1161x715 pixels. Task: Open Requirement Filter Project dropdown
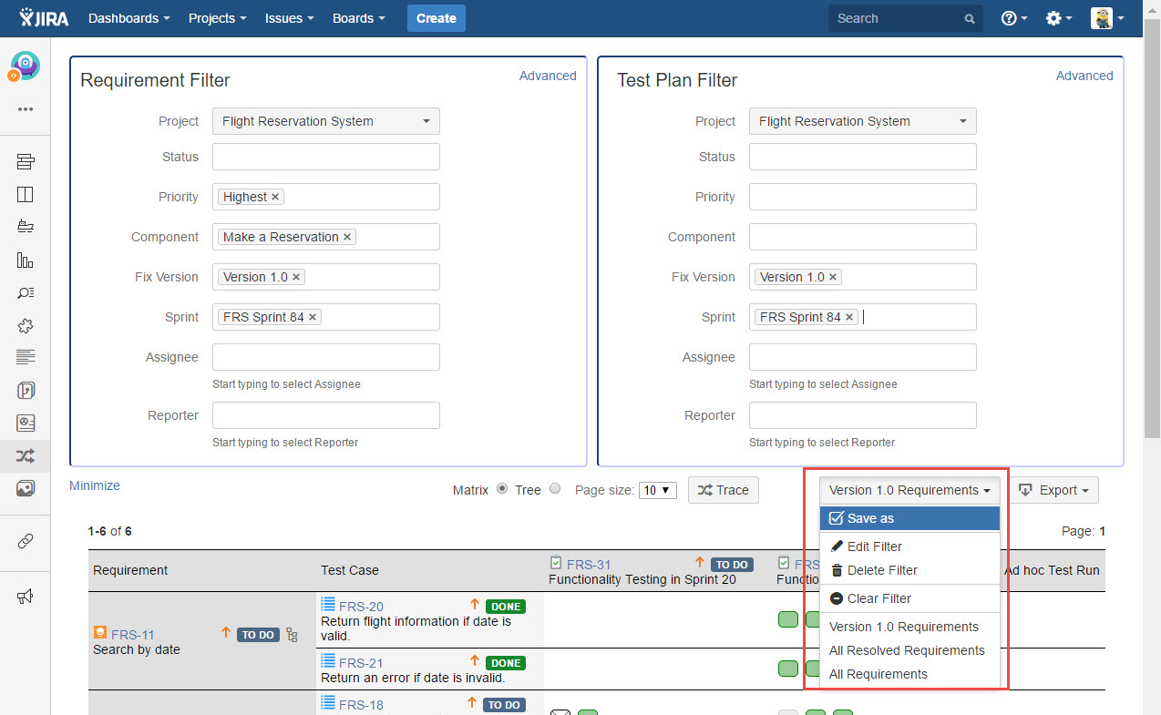point(326,121)
